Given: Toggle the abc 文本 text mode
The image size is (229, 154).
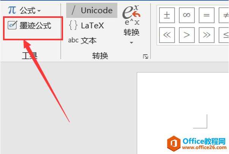Looking at the screenshot, I should click(82, 40).
